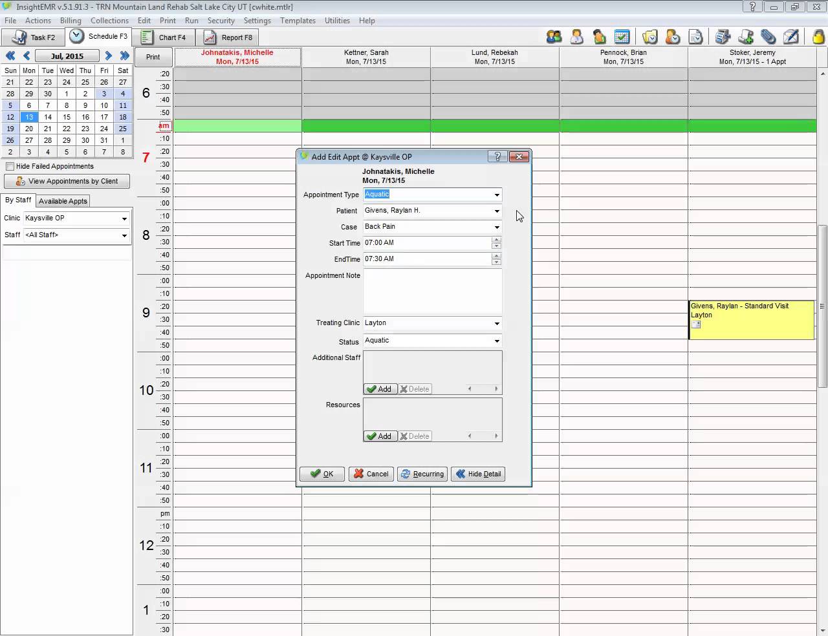
Task: Click the help question mark in dialog title
Action: (x=497, y=156)
